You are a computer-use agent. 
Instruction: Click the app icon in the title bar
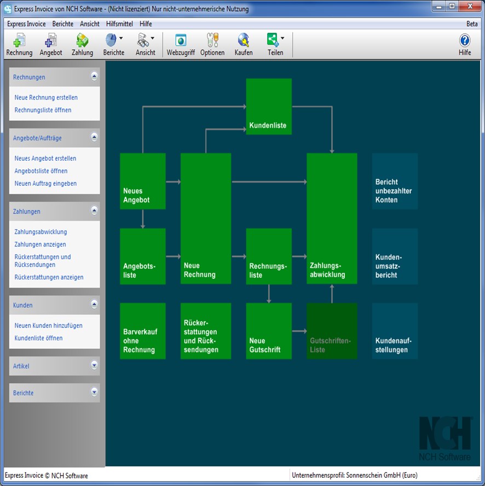pyautogui.click(x=8, y=9)
